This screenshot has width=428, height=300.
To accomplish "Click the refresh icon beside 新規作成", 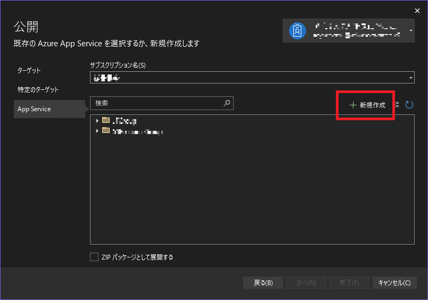I will (409, 105).
